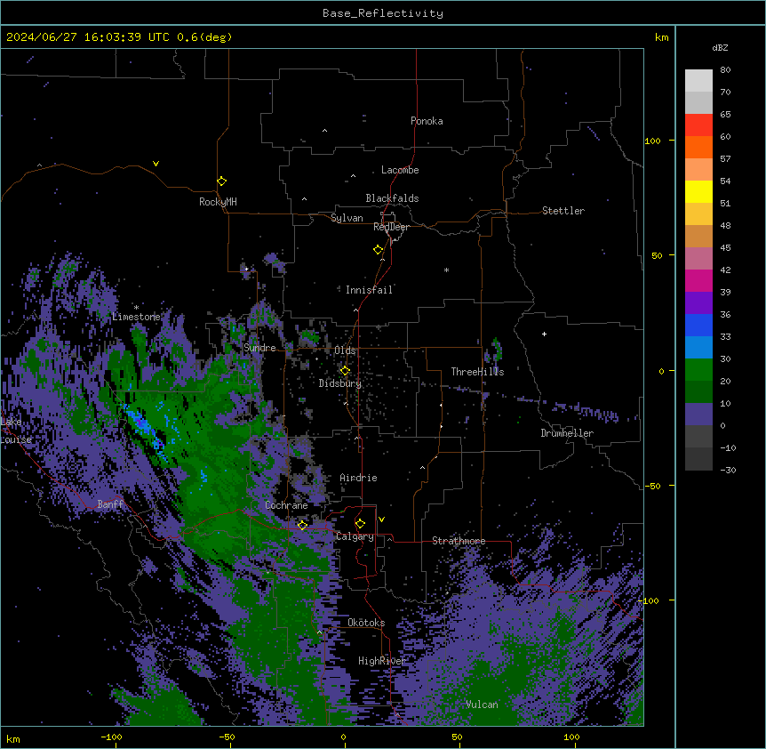Select the yellow 51-54 dBZ legend swatch

(x=698, y=191)
